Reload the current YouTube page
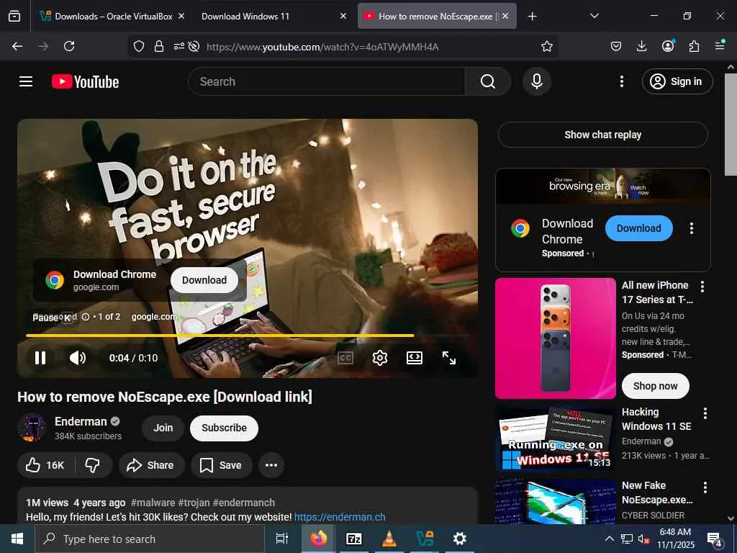The height and width of the screenshot is (553, 737). coord(69,46)
